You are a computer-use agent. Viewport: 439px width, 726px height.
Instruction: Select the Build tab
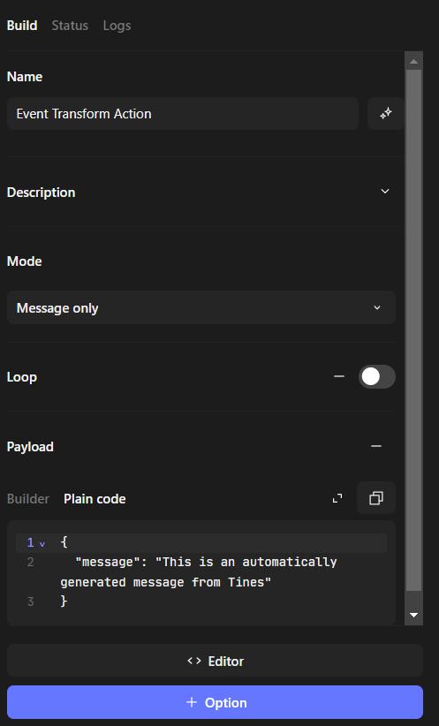[22, 26]
